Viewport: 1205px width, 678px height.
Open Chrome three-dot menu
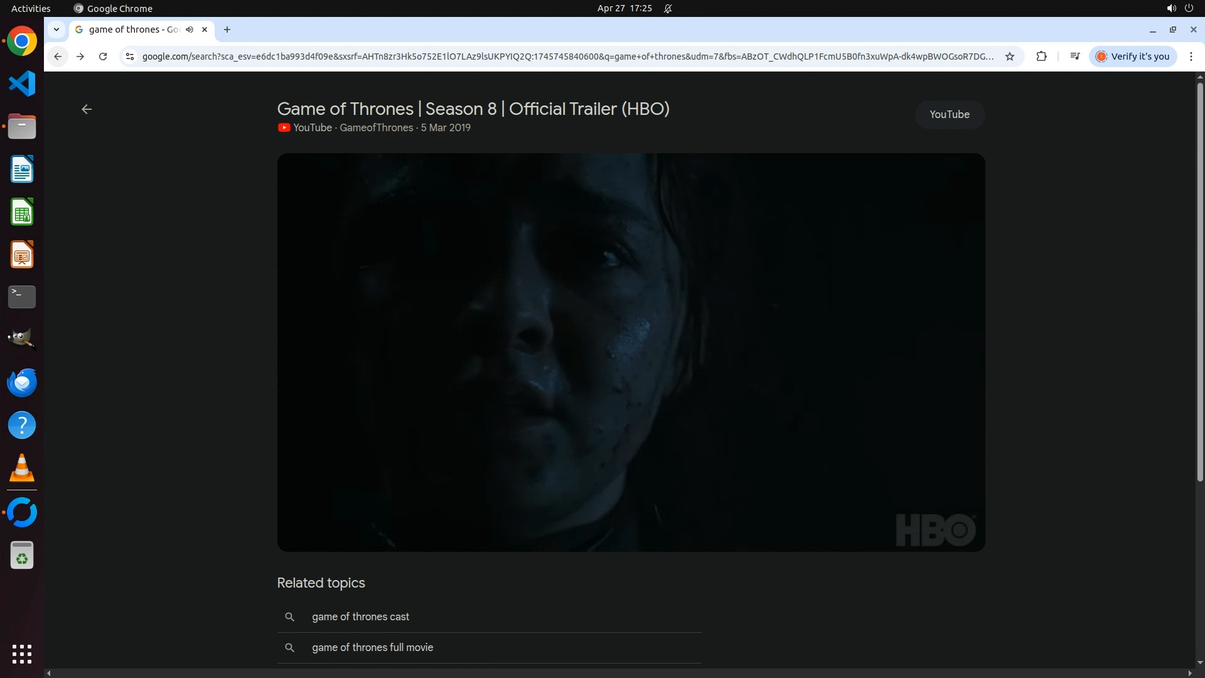point(1191,56)
